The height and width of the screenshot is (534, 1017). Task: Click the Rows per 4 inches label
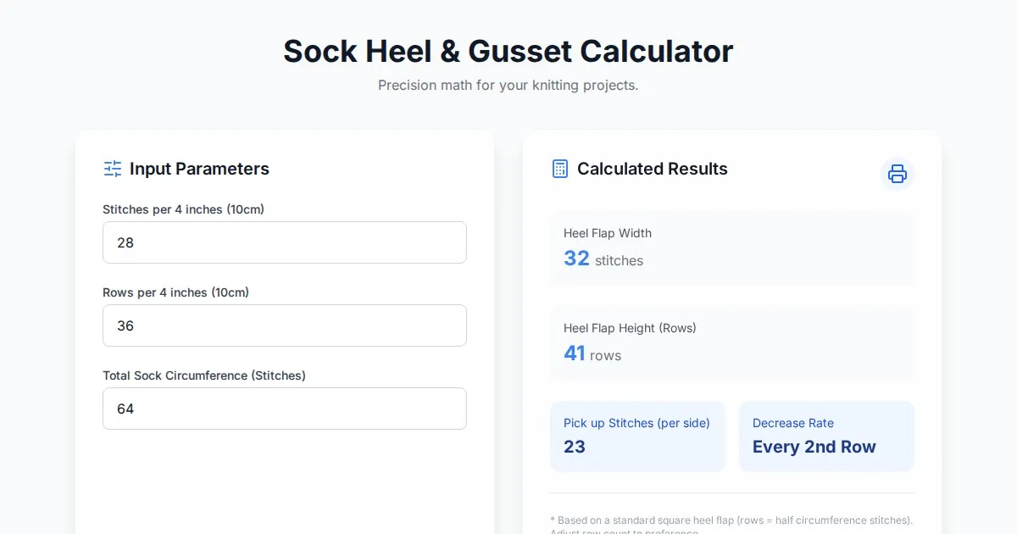175,292
